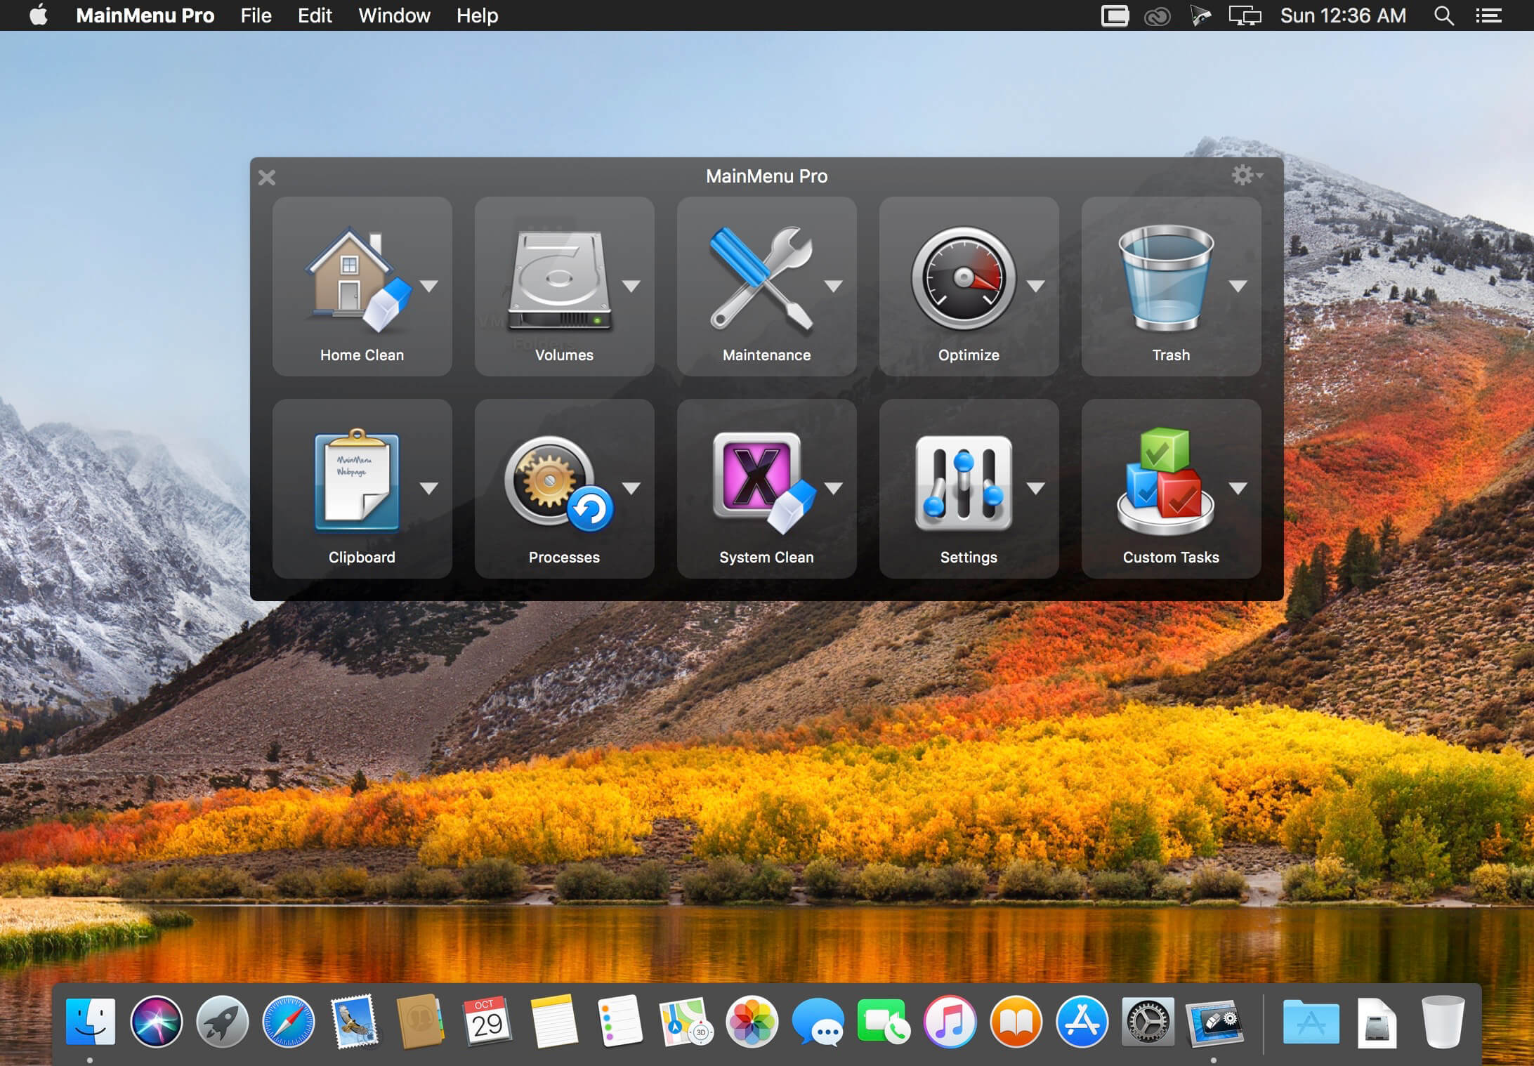Close the MainMenu Pro panel
This screenshot has height=1066, width=1534.
(267, 177)
